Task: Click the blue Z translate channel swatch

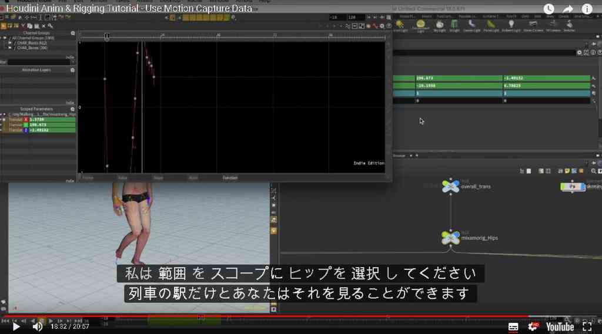Action: coord(26,130)
